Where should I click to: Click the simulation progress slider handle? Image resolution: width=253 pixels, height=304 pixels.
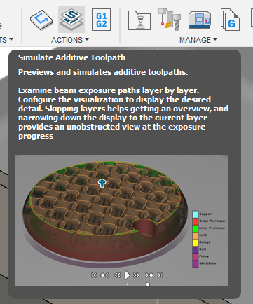[x=148, y=284]
